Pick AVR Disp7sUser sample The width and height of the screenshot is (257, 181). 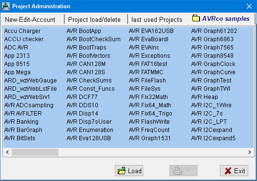[89, 122]
